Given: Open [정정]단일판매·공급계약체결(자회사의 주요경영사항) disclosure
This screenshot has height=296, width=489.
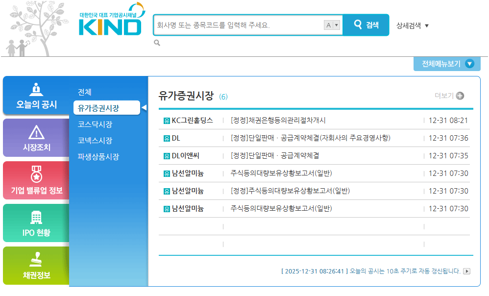Looking at the screenshot, I should click(x=311, y=138).
